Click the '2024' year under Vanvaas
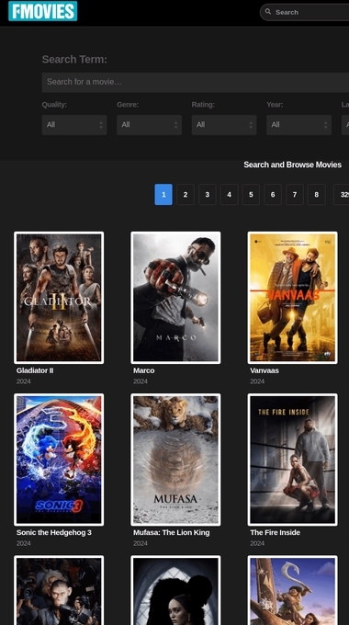349x625 pixels. click(257, 381)
